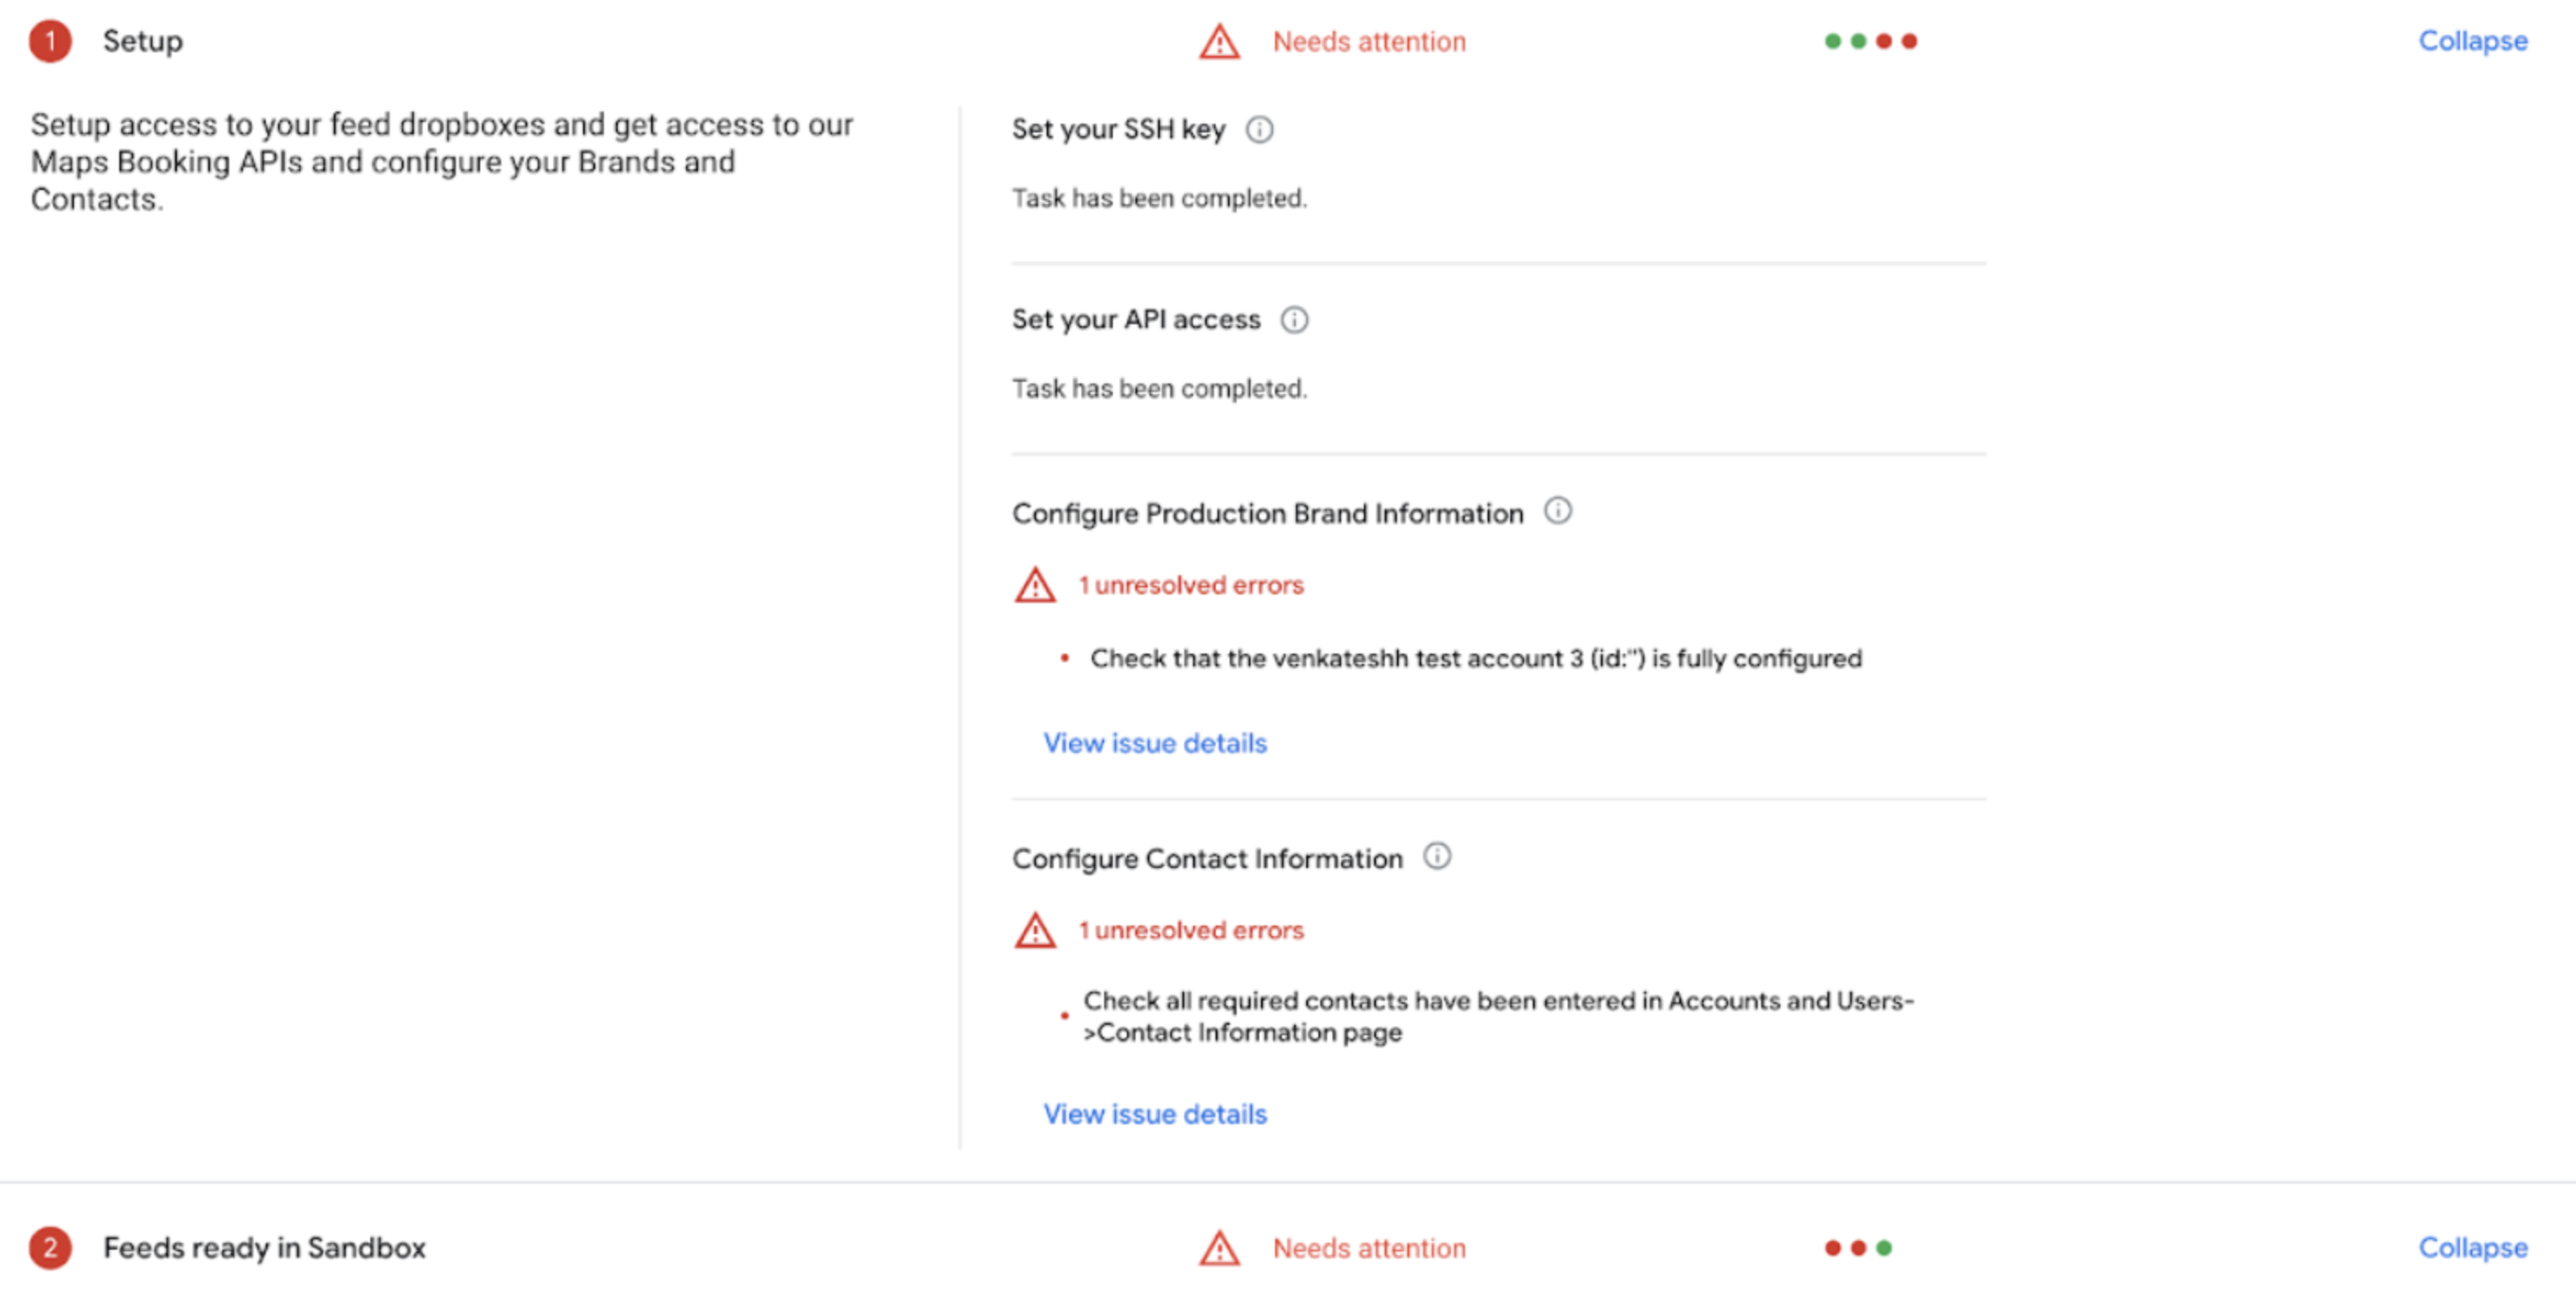Collapse the Setup section
This screenshot has width=2576, height=1302.
(x=2472, y=41)
